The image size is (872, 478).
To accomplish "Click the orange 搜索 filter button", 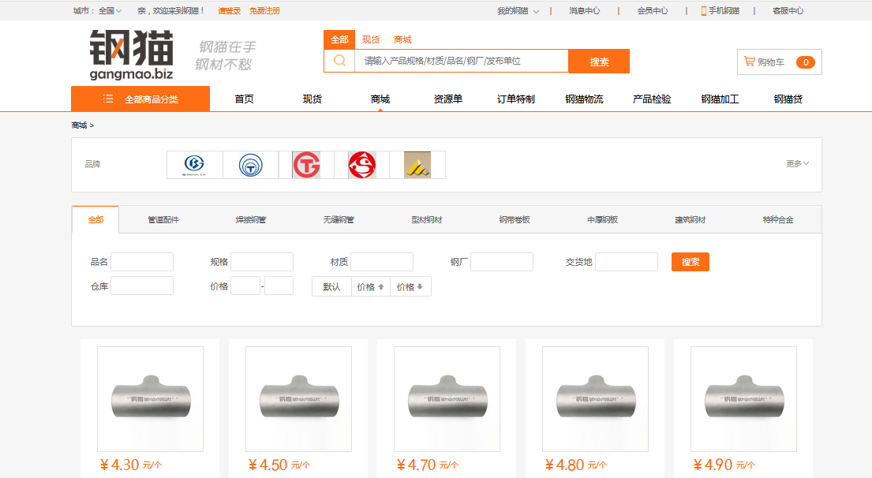I will coord(690,262).
